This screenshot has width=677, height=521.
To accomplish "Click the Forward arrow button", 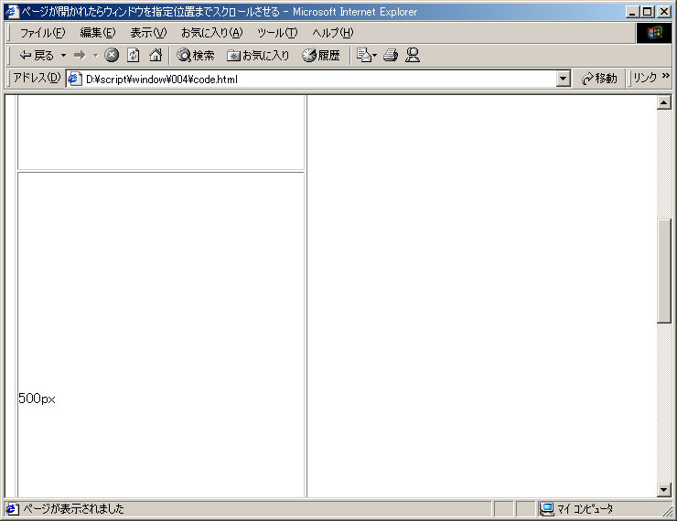I will click(x=80, y=55).
